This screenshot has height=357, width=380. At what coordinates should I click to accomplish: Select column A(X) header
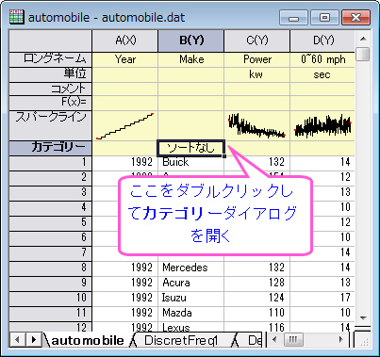point(125,41)
